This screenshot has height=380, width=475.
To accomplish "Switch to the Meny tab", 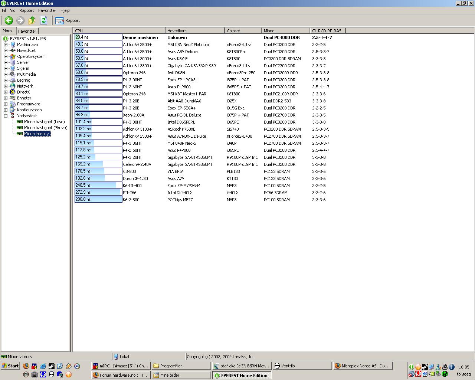I will (x=8, y=31).
